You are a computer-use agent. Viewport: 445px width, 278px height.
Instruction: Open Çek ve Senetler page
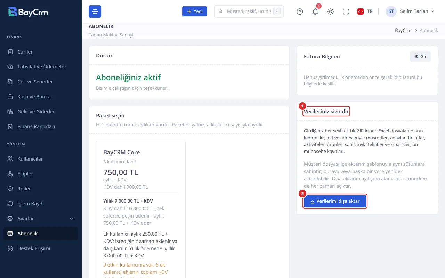pyautogui.click(x=41, y=82)
